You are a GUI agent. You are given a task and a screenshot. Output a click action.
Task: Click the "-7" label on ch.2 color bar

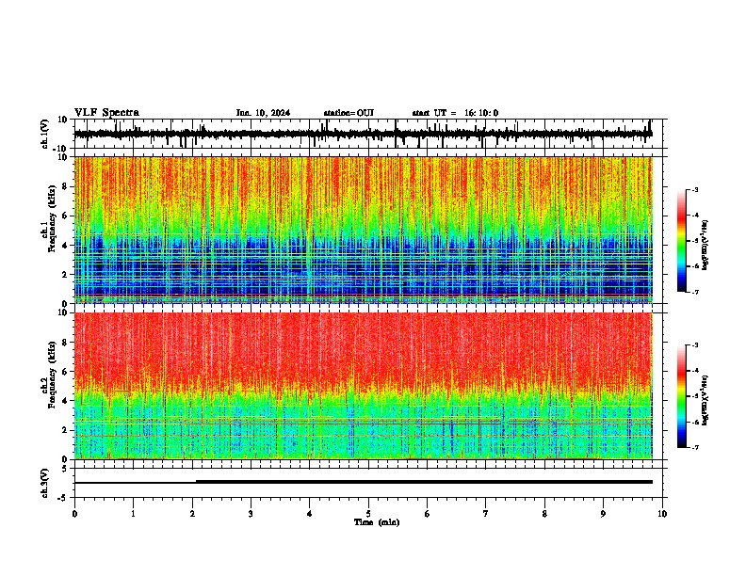pyautogui.click(x=694, y=447)
